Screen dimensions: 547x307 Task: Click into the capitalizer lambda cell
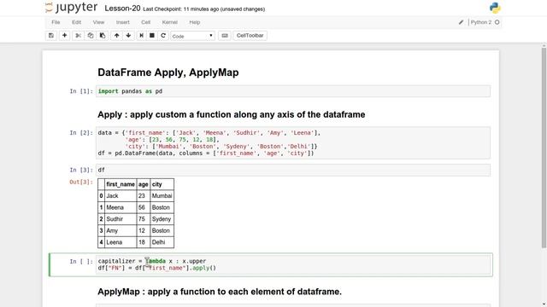[x=293, y=264]
